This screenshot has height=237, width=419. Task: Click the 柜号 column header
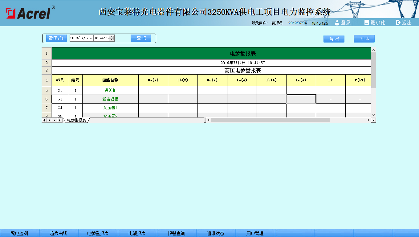coord(60,80)
